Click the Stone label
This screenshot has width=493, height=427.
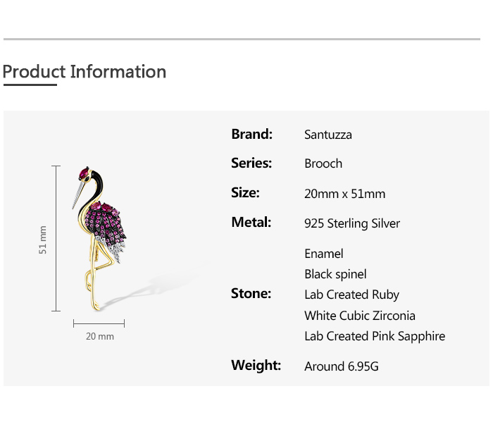click(x=251, y=293)
